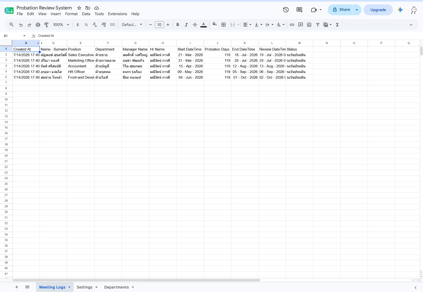Insert a chart
This screenshot has height=292, width=423.
click(309, 25)
